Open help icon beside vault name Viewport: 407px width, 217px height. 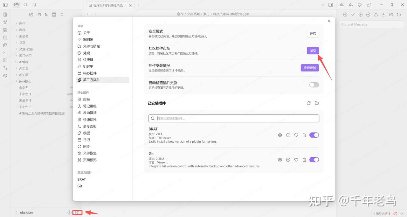pos(70,213)
